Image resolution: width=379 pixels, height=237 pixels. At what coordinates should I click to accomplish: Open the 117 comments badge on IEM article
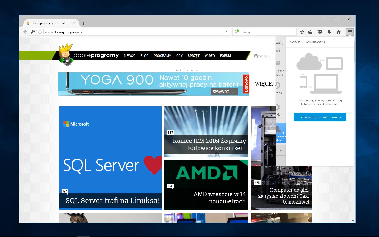tap(171, 133)
